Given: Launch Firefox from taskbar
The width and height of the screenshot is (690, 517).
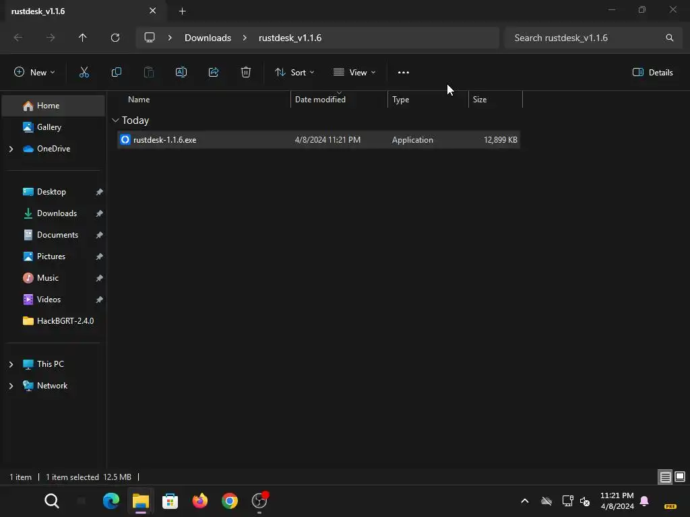Looking at the screenshot, I should [199, 501].
